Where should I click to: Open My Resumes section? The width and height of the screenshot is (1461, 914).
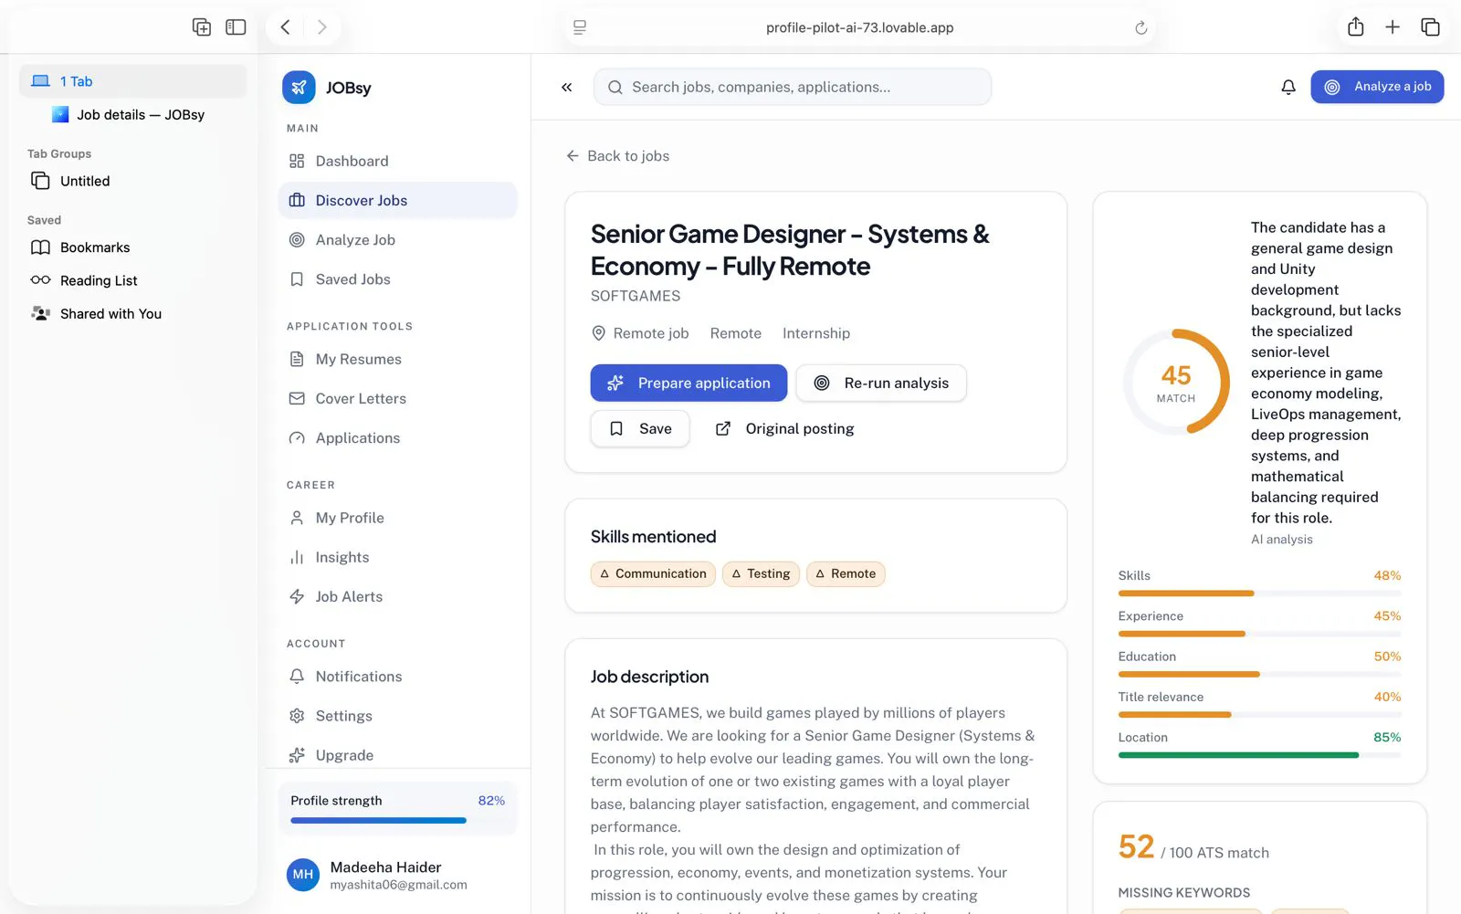[397, 360]
